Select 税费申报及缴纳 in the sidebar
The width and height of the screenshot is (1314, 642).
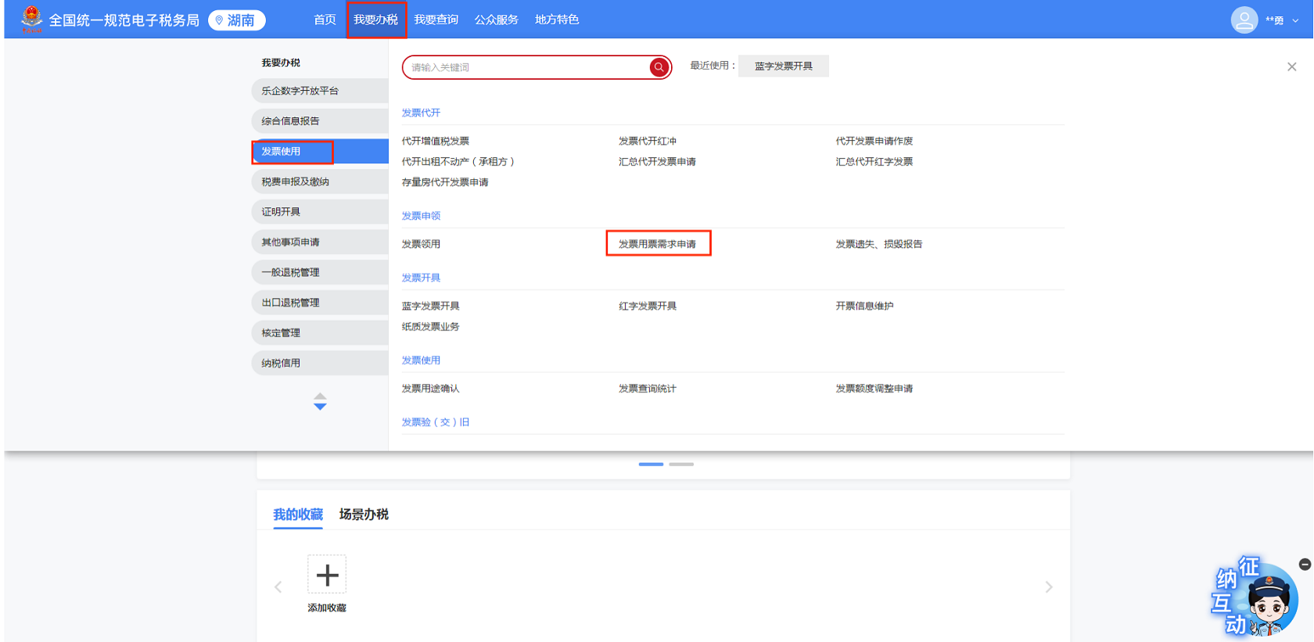coord(295,181)
